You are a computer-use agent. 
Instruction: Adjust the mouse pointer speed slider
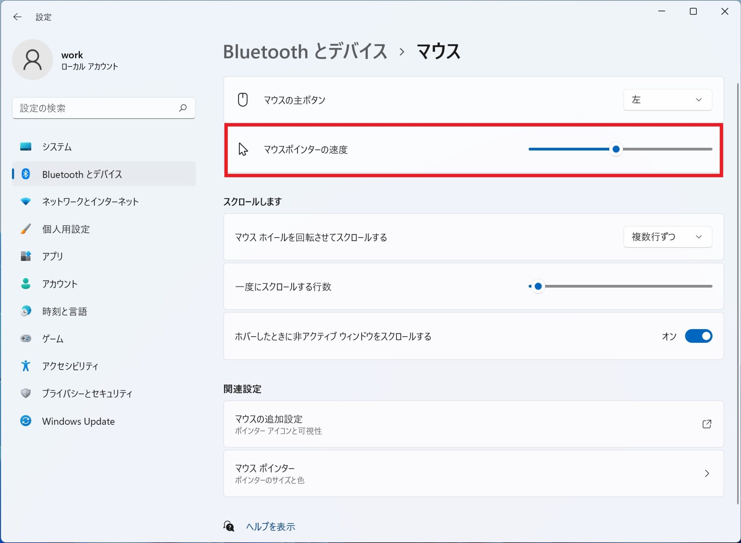[616, 149]
